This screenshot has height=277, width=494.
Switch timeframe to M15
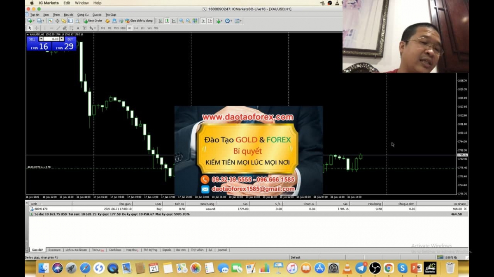pyautogui.click(x=116, y=28)
